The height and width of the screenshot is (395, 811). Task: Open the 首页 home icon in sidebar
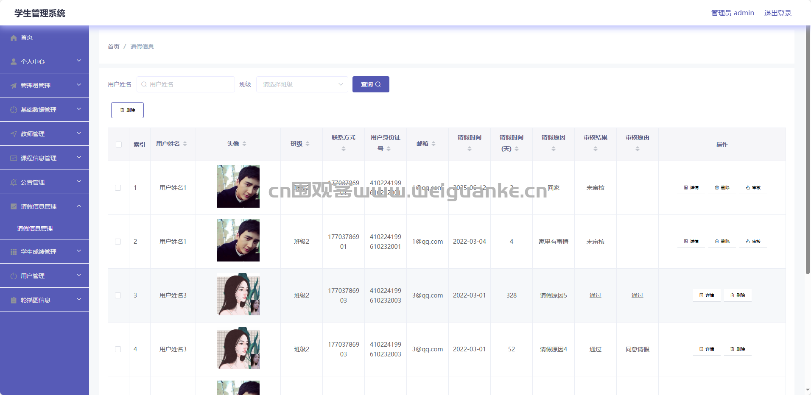pyautogui.click(x=14, y=37)
